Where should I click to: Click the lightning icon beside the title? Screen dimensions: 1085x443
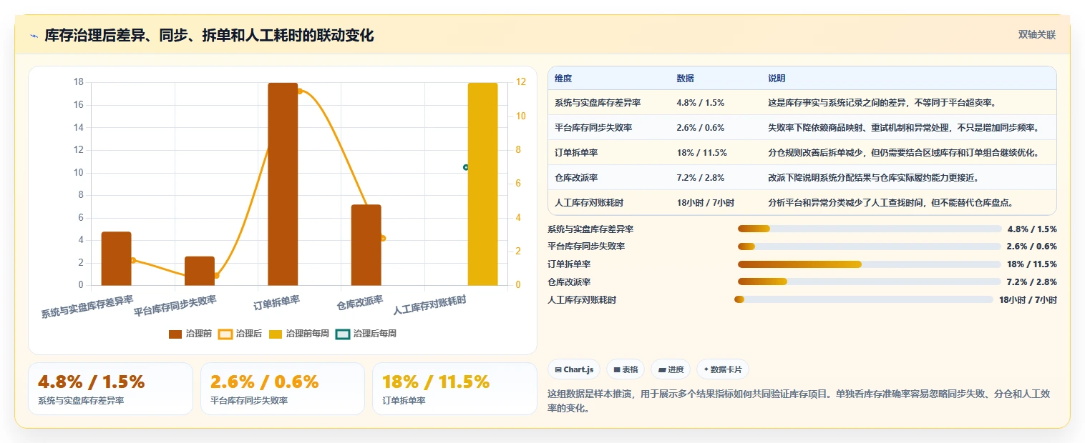pos(34,35)
